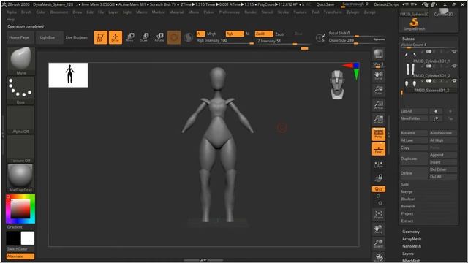Screen dimensions: 468x263
Task: Expand the Extract section
Action: (407, 221)
